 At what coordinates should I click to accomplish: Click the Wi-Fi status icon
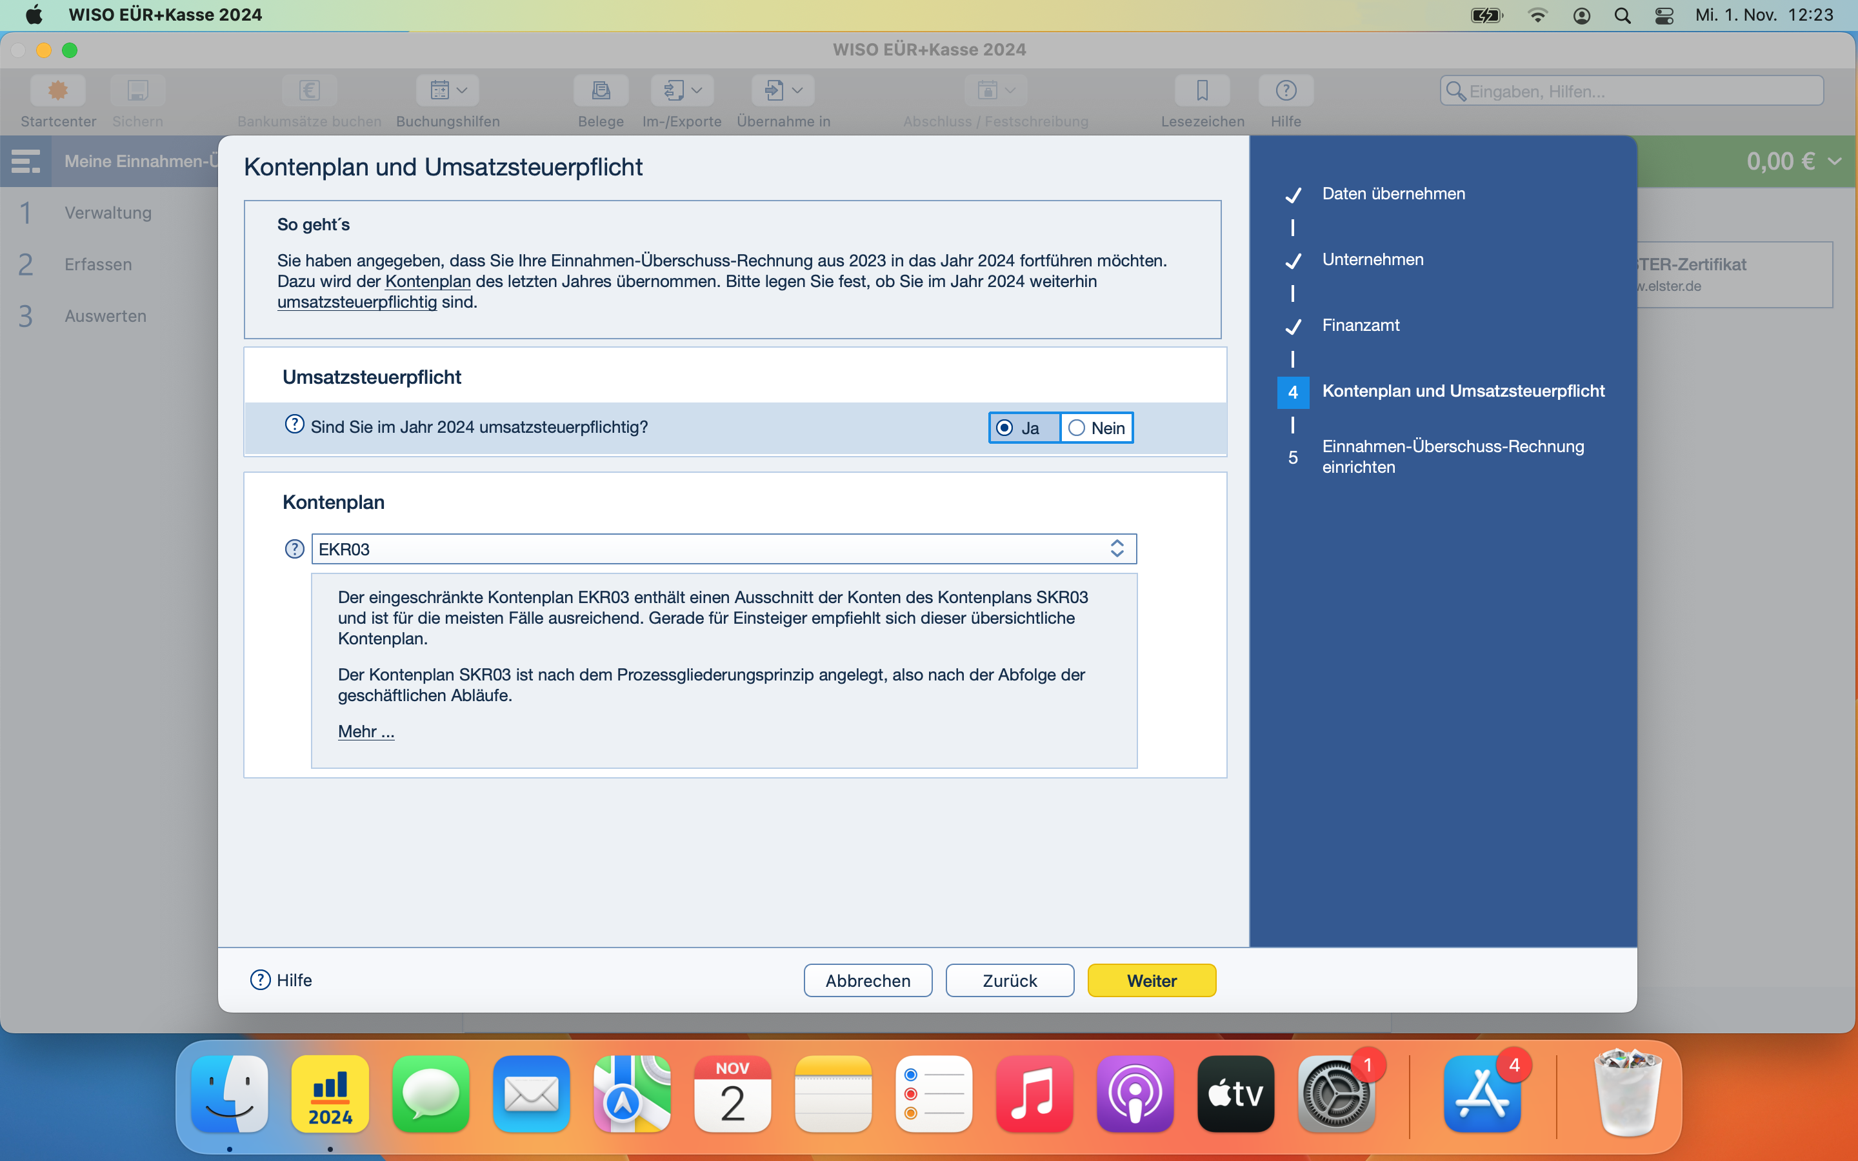pos(1538,15)
